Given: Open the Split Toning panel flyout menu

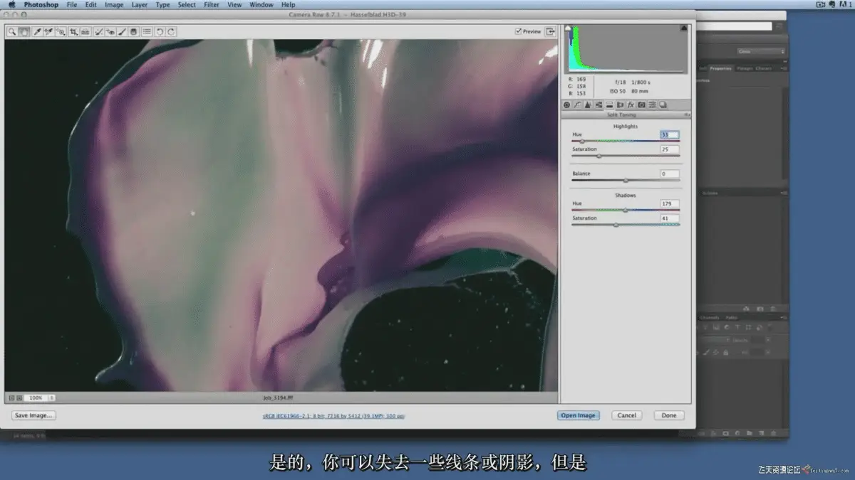Looking at the screenshot, I should click(687, 114).
